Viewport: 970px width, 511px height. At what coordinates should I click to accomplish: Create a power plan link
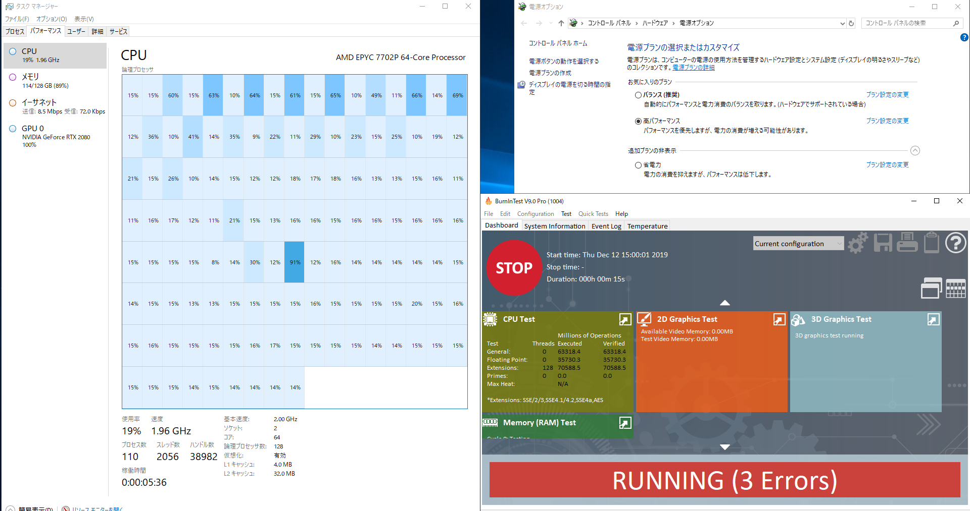(x=550, y=73)
